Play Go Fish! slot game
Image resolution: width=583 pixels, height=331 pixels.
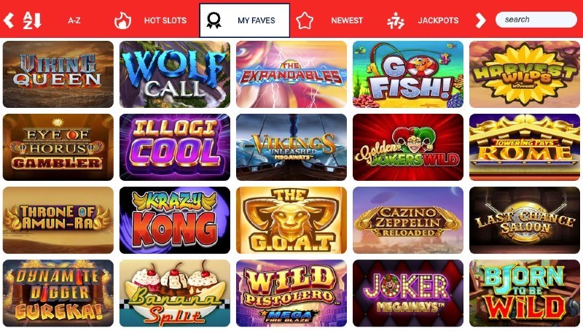tap(408, 74)
